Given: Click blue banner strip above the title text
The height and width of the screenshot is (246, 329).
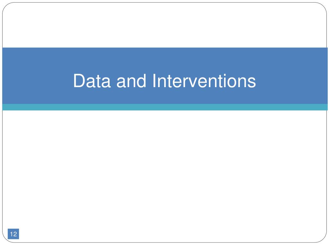Looking at the screenshot, I should pyautogui.click(x=165, y=60).
